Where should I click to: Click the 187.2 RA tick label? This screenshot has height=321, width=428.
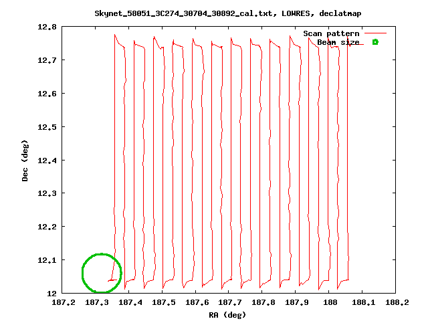pos(64,302)
